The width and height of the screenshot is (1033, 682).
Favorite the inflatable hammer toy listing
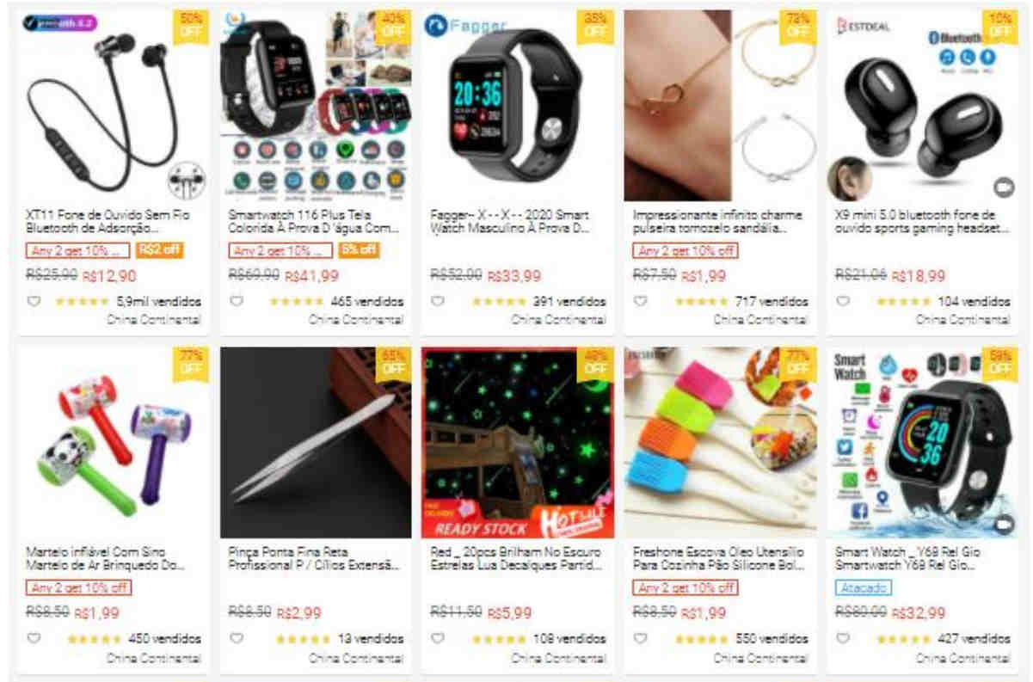[x=34, y=639]
